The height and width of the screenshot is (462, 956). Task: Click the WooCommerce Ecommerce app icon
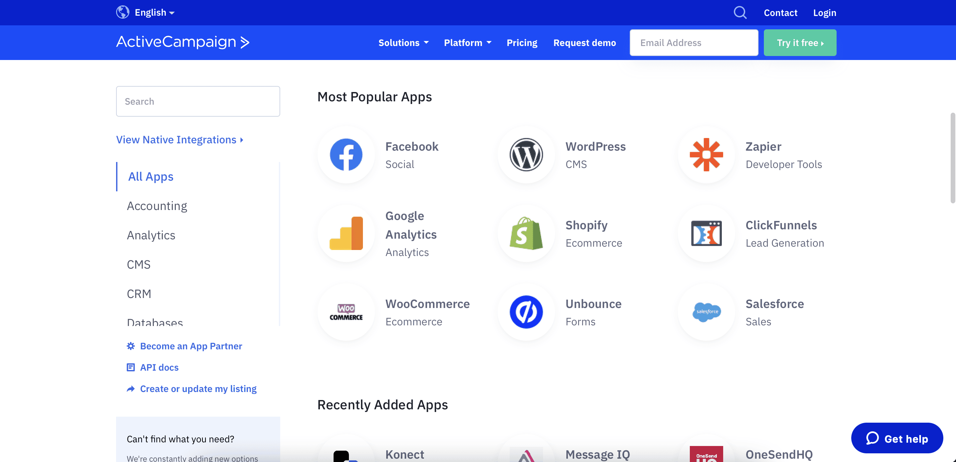346,311
